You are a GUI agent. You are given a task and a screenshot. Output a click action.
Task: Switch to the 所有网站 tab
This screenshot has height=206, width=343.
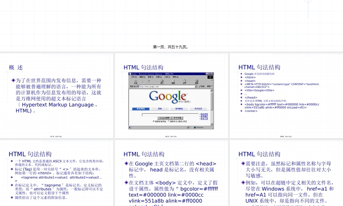point(141,108)
